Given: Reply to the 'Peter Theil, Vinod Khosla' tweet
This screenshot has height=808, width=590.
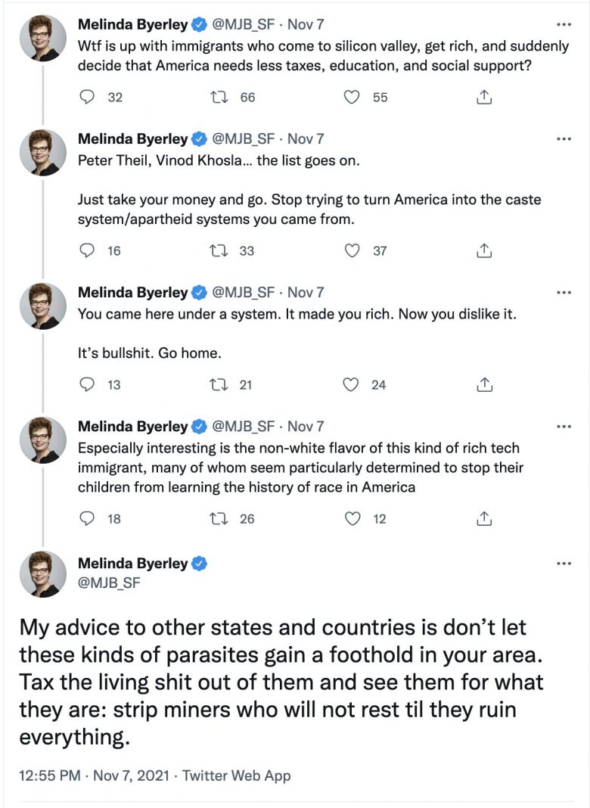Looking at the screenshot, I should pos(88,250).
